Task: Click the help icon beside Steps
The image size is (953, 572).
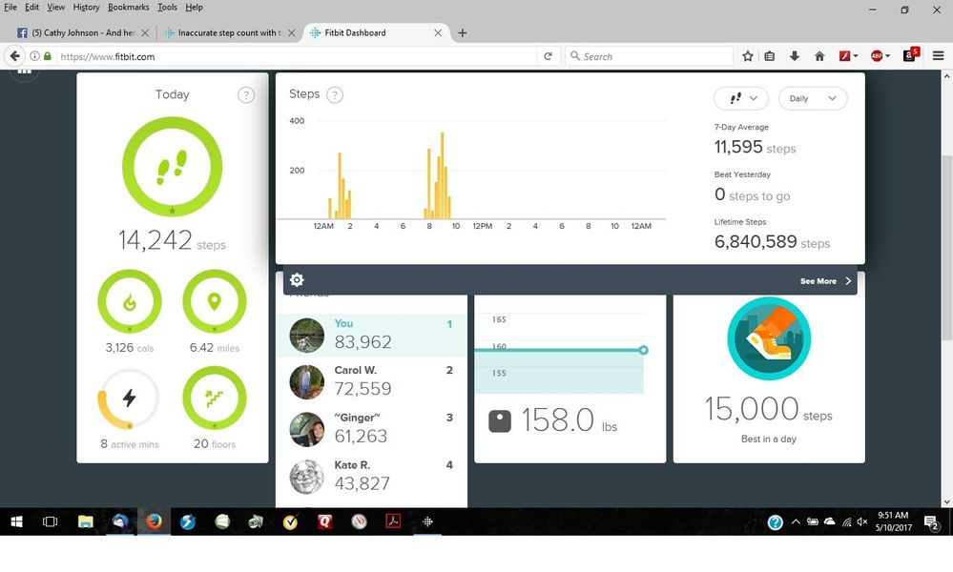Action: (335, 94)
